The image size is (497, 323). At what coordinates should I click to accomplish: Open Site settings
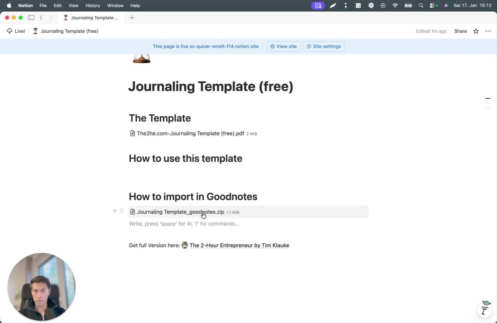point(324,46)
